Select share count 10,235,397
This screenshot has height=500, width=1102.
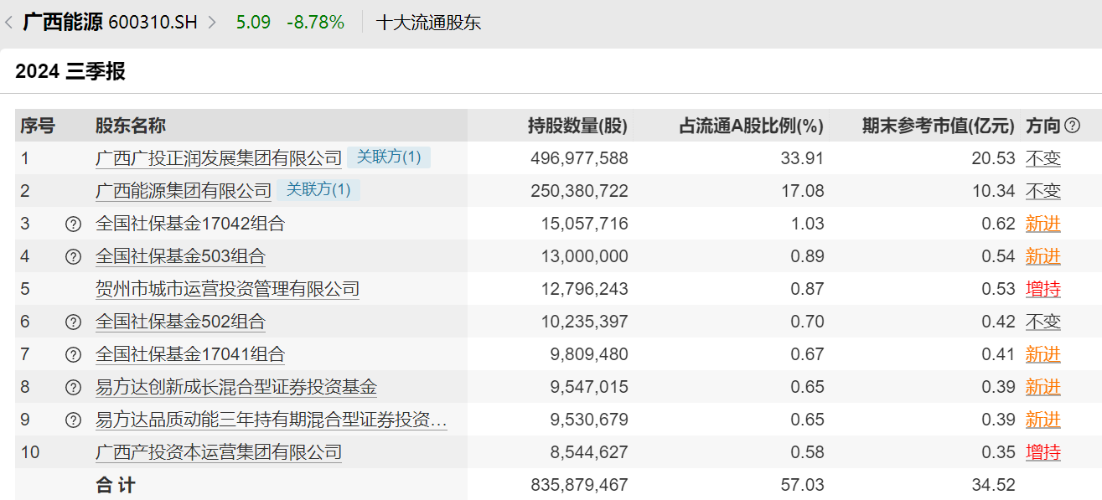(x=584, y=322)
